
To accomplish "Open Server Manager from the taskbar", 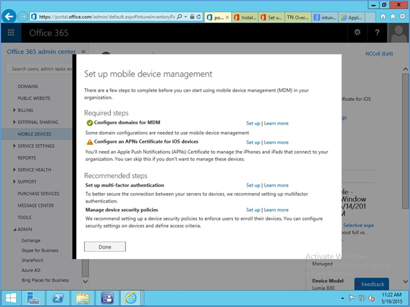I will [x=33, y=298].
